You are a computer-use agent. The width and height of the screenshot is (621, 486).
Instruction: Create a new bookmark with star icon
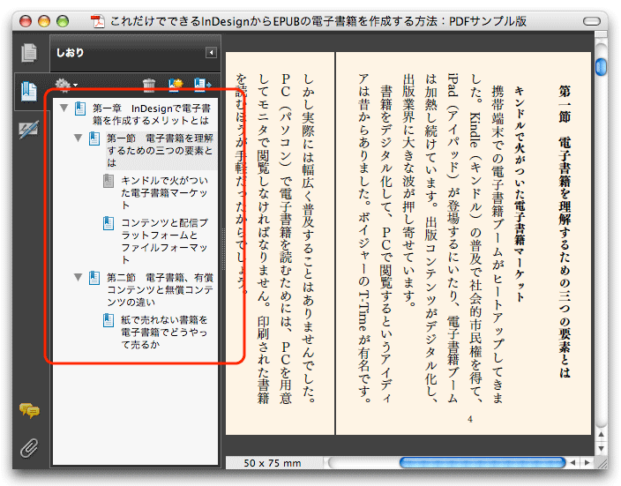pyautogui.click(x=176, y=85)
